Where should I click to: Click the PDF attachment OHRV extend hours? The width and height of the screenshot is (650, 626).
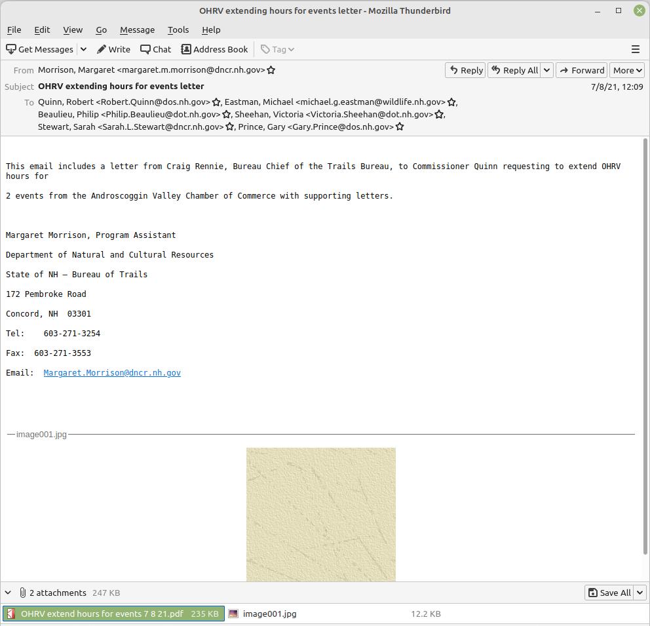113,614
